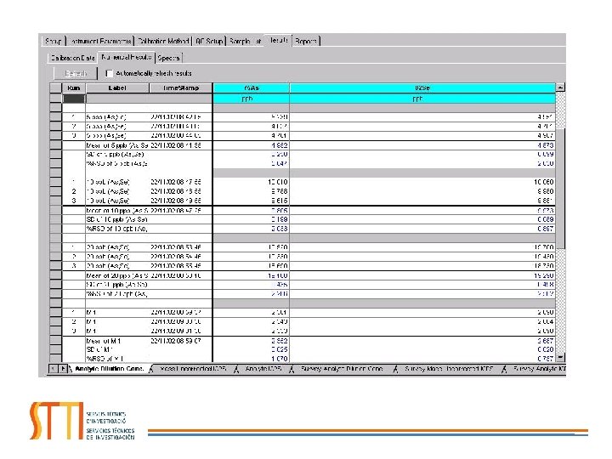
Task: Click the Time Stamp column header
Action: coord(181,88)
